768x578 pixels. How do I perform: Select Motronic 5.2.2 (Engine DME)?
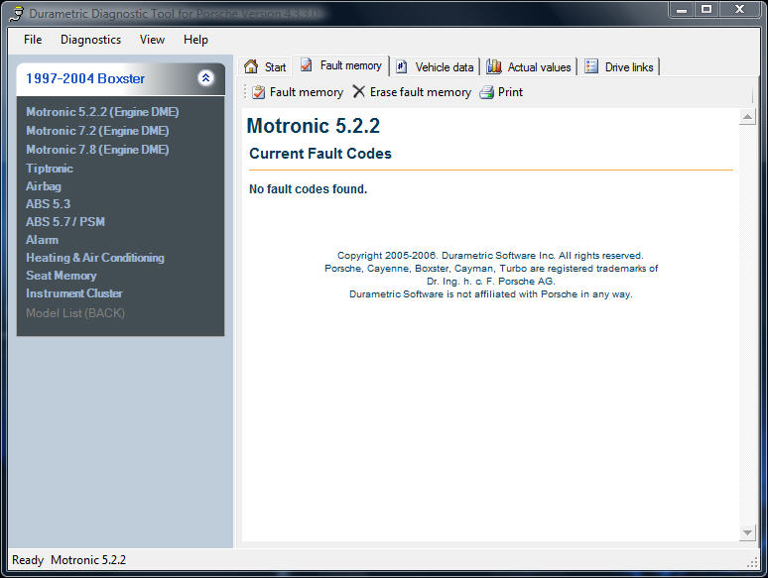pos(102,112)
